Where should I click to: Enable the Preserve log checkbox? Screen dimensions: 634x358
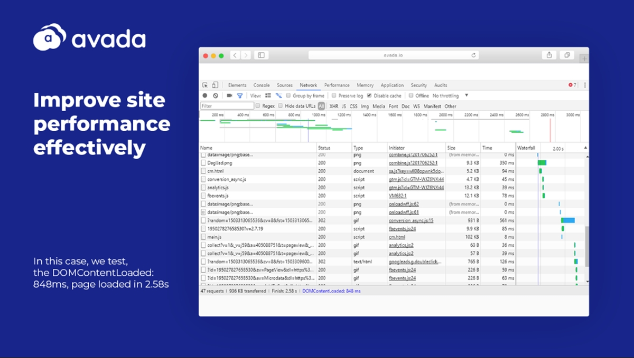[x=334, y=95]
